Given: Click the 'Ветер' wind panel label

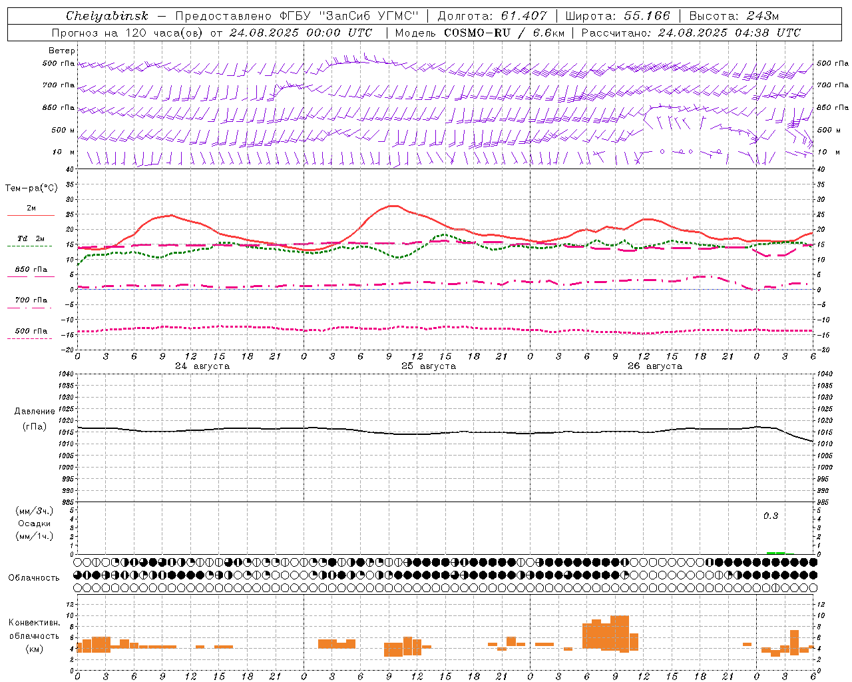Looking at the screenshot, I should point(62,51).
